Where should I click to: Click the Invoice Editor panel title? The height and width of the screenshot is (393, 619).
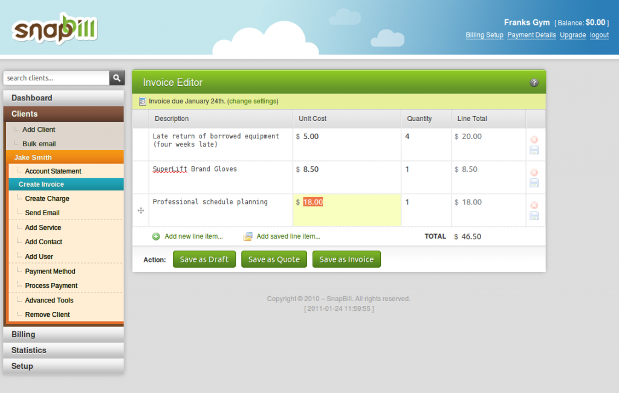(172, 83)
